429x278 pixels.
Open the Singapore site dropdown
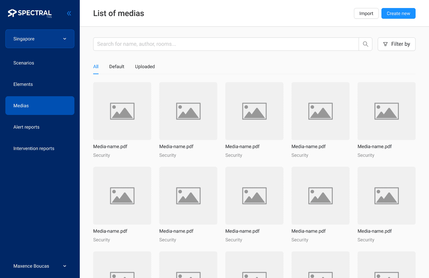(x=40, y=39)
